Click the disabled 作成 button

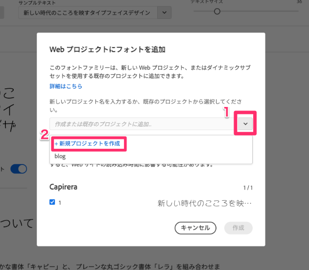[238, 228]
